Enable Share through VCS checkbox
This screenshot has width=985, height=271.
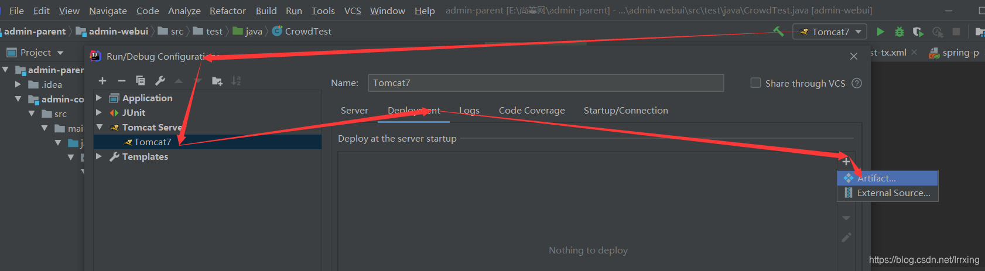pos(756,83)
